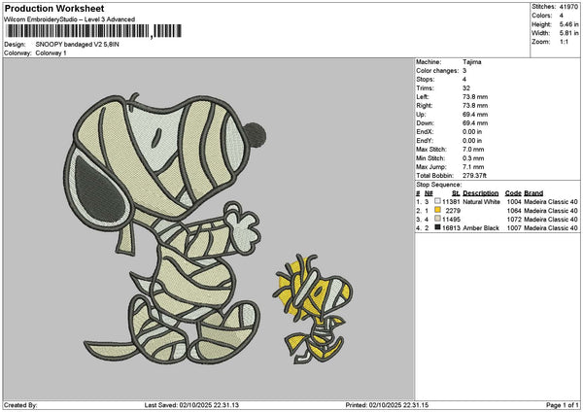Click the EndY value '0.00 in'

pos(472,141)
